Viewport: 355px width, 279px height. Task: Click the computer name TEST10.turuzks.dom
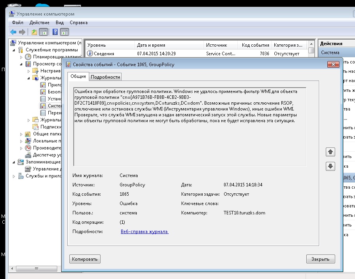244,213
